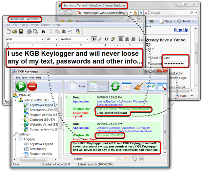Stop monitoring with the red stop button
Screen dimensions: 203x171
pyautogui.click(x=32, y=86)
